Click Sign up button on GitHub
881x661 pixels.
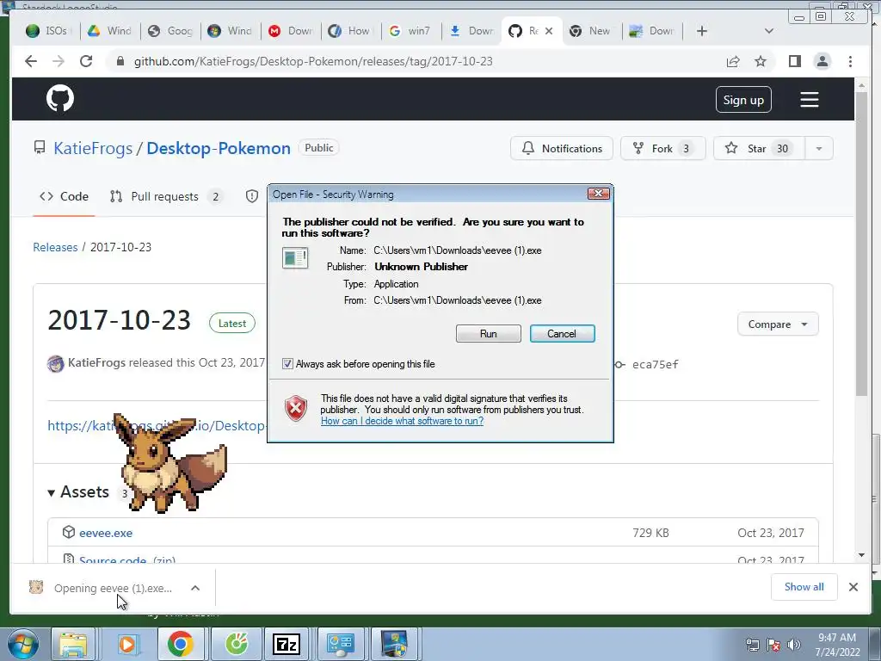(743, 100)
